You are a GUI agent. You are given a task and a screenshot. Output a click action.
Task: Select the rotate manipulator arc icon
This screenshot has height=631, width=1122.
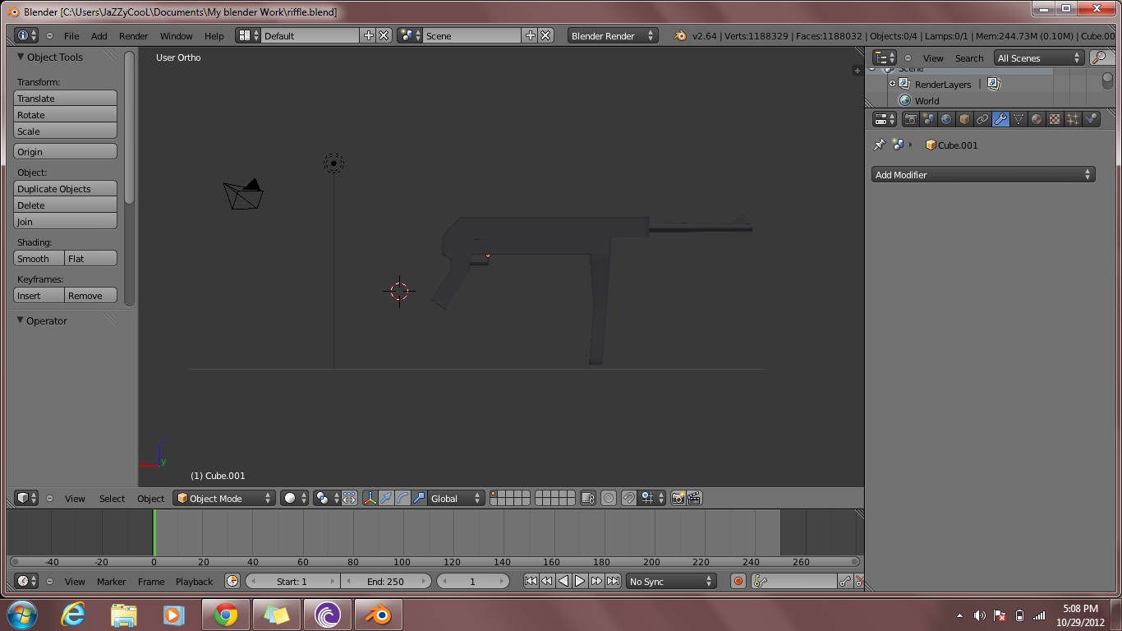coord(402,498)
